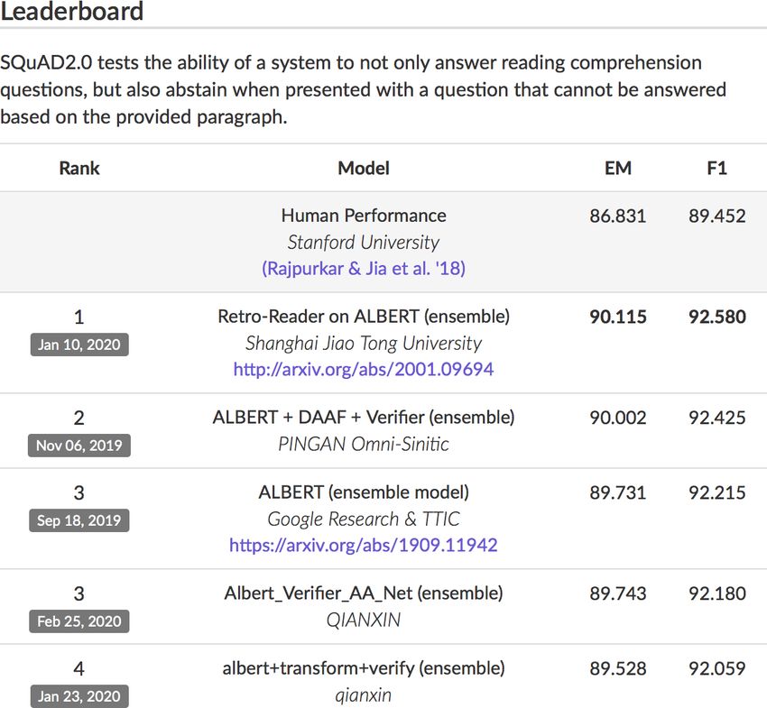This screenshot has height=708, width=767.
Task: Click the Sep 18, 2019 date badge
Action: click(x=79, y=520)
